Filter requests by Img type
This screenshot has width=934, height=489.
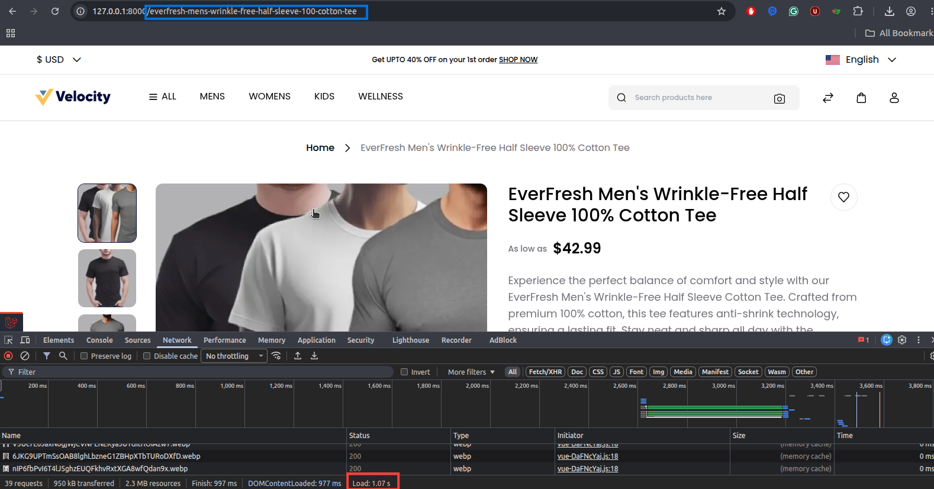click(658, 372)
